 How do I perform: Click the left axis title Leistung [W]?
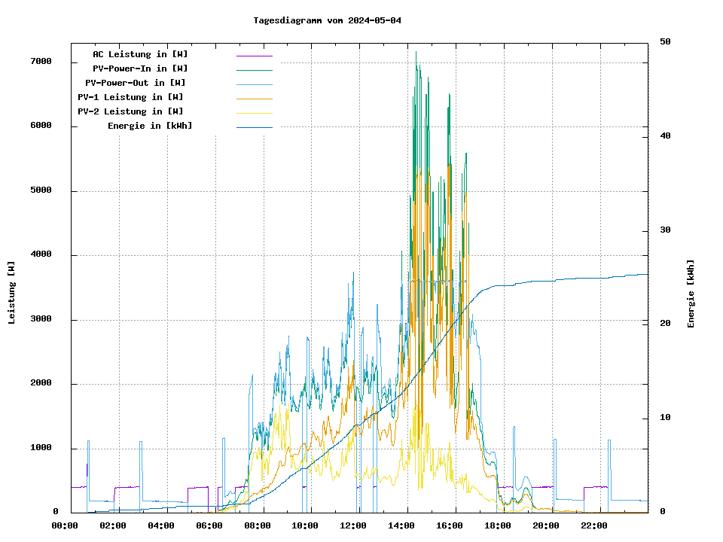[x=11, y=293]
